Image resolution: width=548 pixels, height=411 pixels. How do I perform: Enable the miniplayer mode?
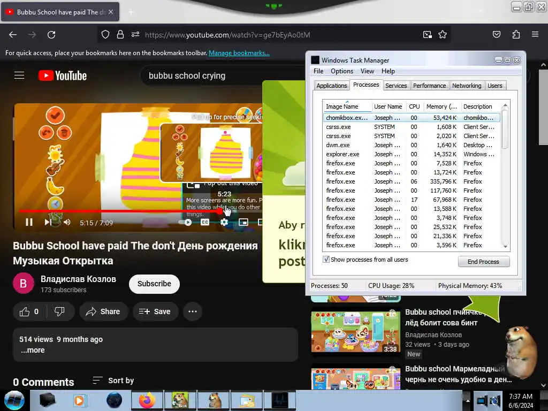click(243, 222)
